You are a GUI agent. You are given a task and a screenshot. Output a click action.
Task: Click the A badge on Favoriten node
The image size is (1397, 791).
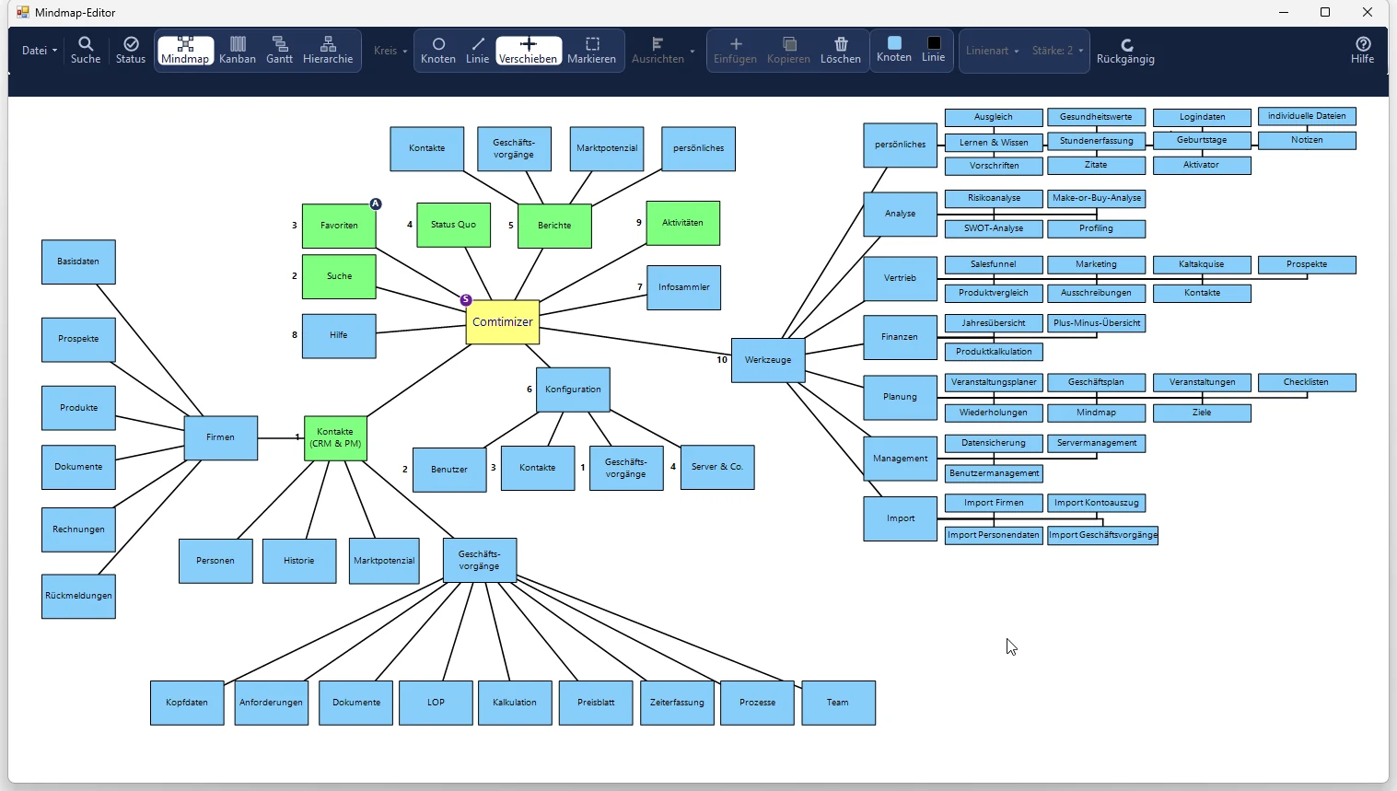click(x=376, y=204)
